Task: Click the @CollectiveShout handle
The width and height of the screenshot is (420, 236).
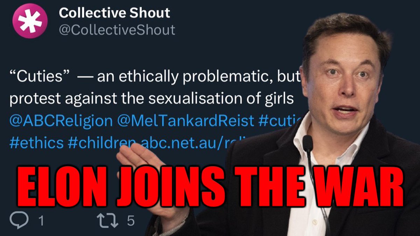Action: coord(117,30)
